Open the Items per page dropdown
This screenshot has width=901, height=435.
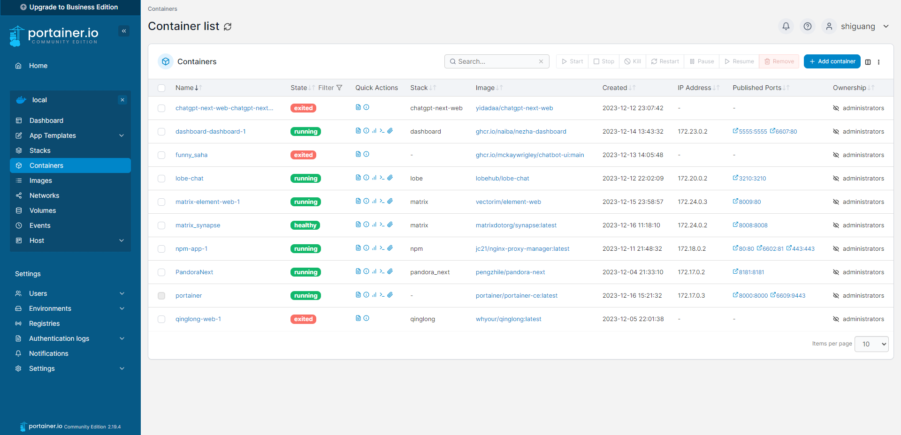point(871,344)
